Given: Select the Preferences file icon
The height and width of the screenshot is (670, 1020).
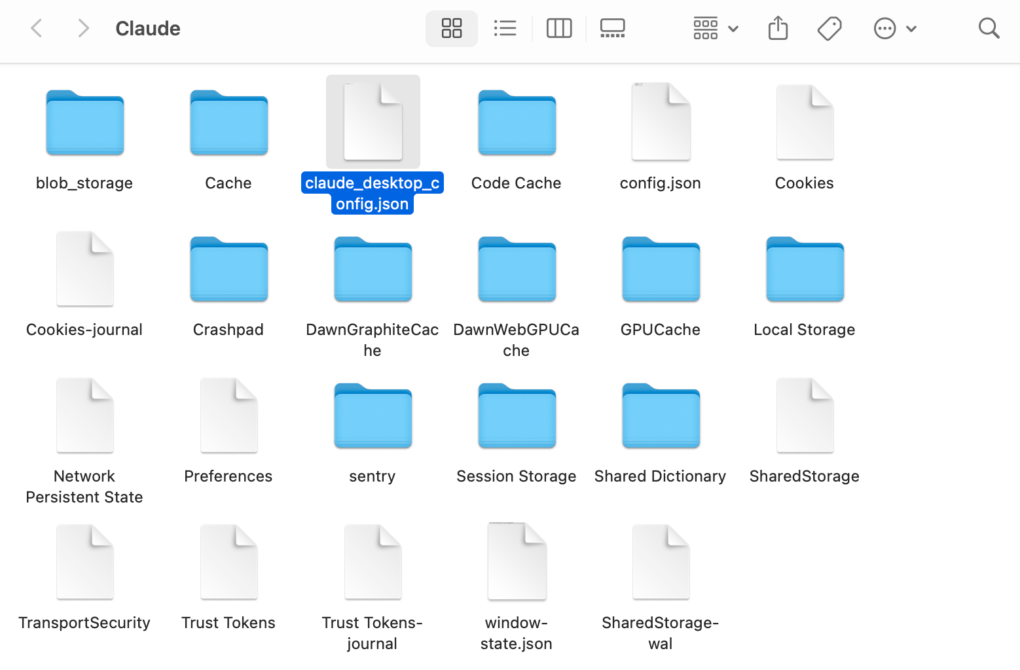Looking at the screenshot, I should click(229, 415).
